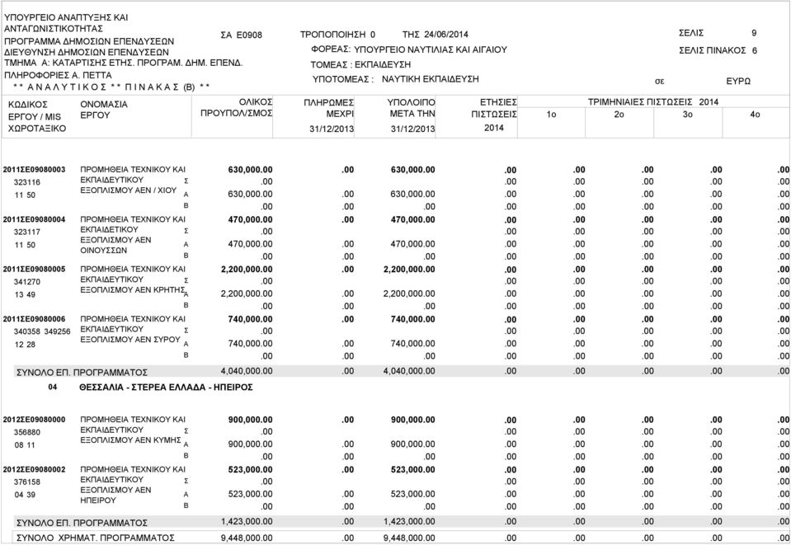The width and height of the screenshot is (791, 545).
Task: Click the '1ο' quarter column header
Action: [551, 115]
